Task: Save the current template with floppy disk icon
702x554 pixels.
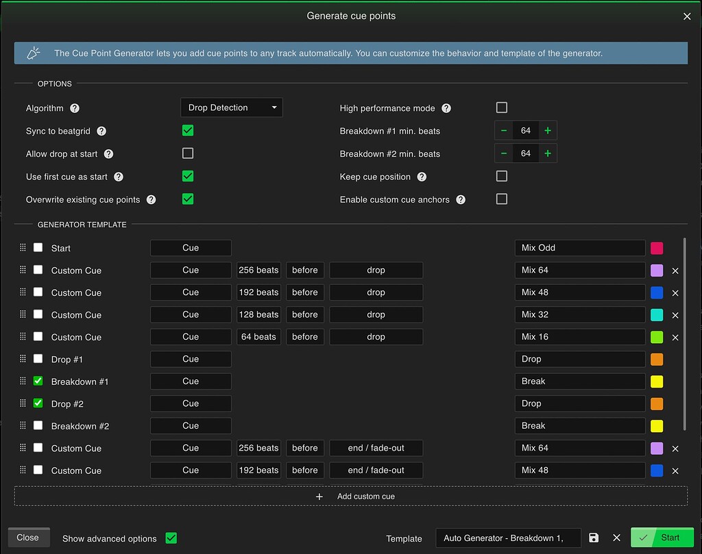Action: tap(593, 538)
